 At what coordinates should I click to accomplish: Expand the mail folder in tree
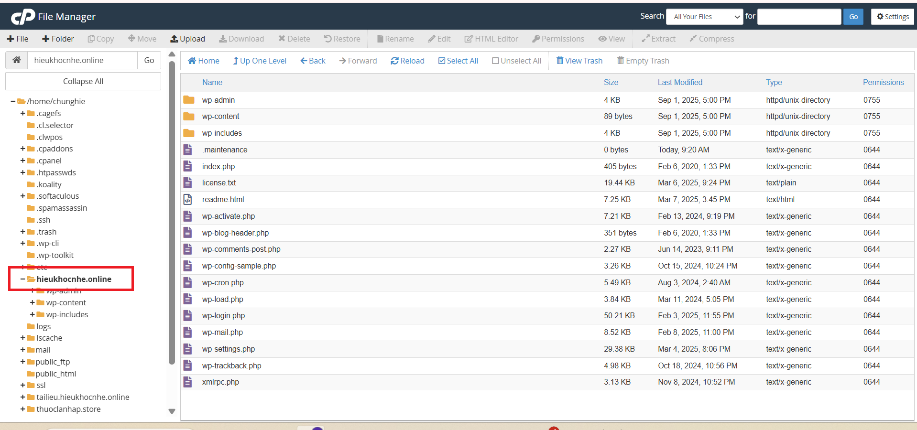(22, 350)
